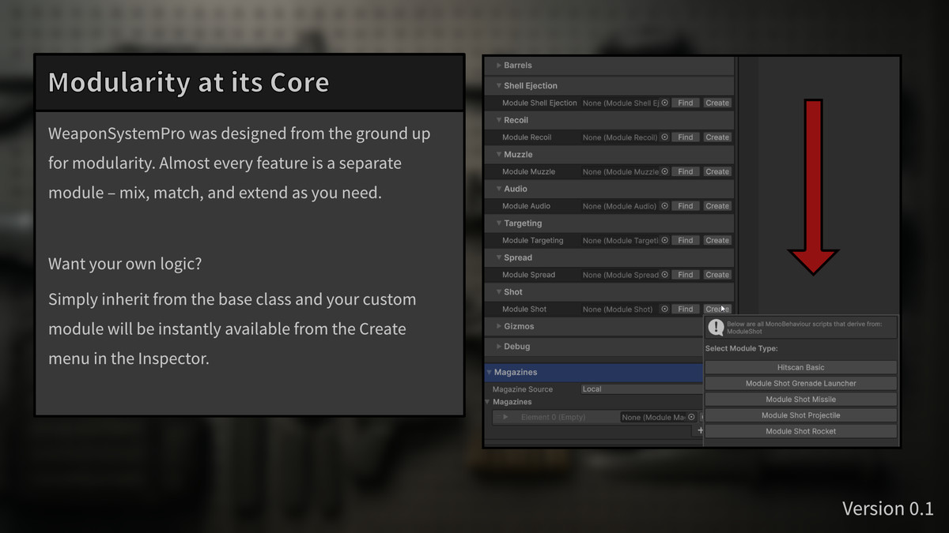
Task: Open the Magazine Source dropdown set to Local
Action: (x=641, y=389)
